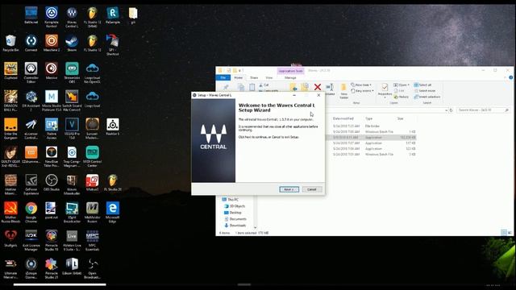Select Desktop in Explorer navigation pane
The width and height of the screenshot is (516, 290).
[233, 213]
